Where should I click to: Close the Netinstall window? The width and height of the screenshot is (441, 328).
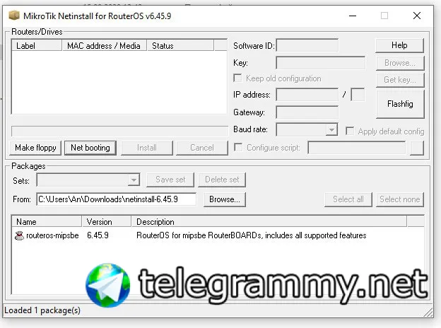pos(417,16)
